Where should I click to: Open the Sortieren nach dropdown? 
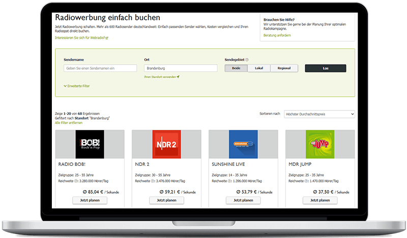(x=319, y=114)
